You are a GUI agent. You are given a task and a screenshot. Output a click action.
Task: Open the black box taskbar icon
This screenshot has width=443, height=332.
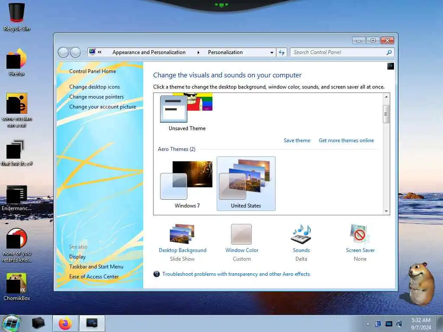[x=38, y=323]
